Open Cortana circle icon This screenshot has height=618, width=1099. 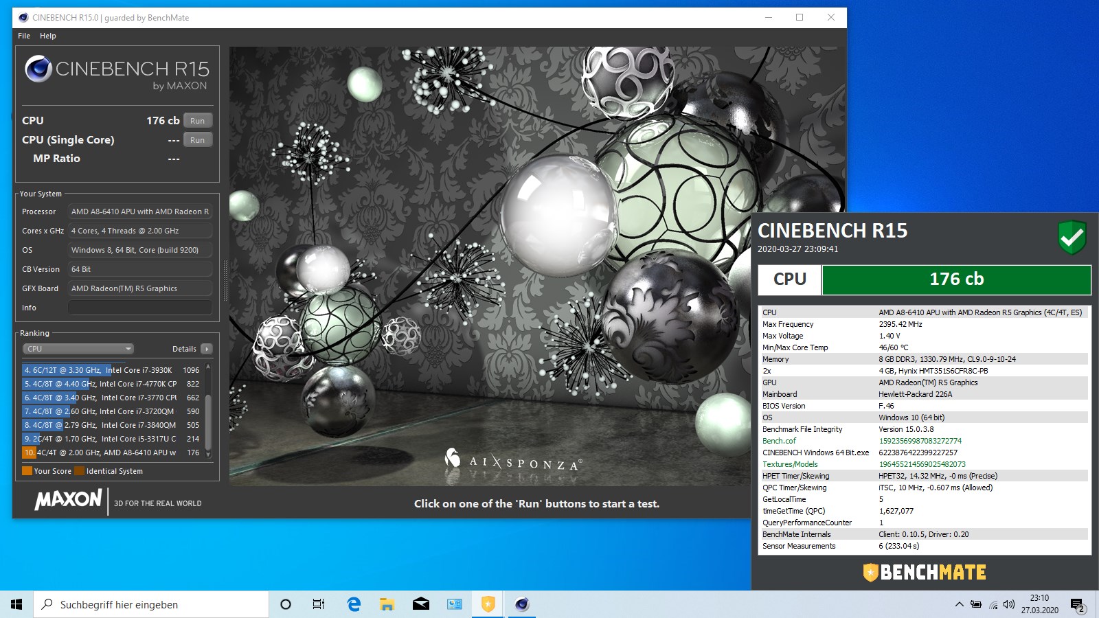point(286,604)
